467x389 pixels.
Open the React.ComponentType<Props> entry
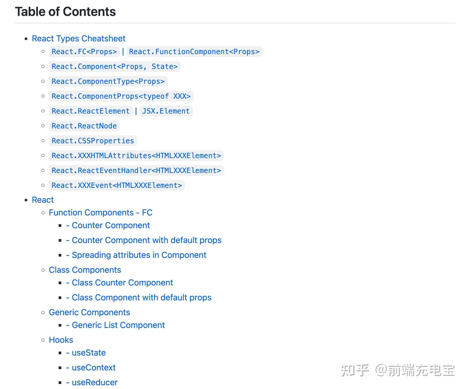point(108,81)
